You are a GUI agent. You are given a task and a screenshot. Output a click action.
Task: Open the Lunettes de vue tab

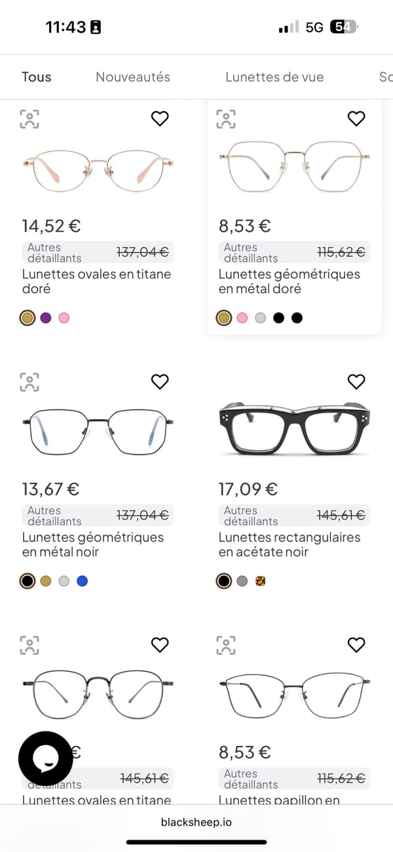click(274, 77)
